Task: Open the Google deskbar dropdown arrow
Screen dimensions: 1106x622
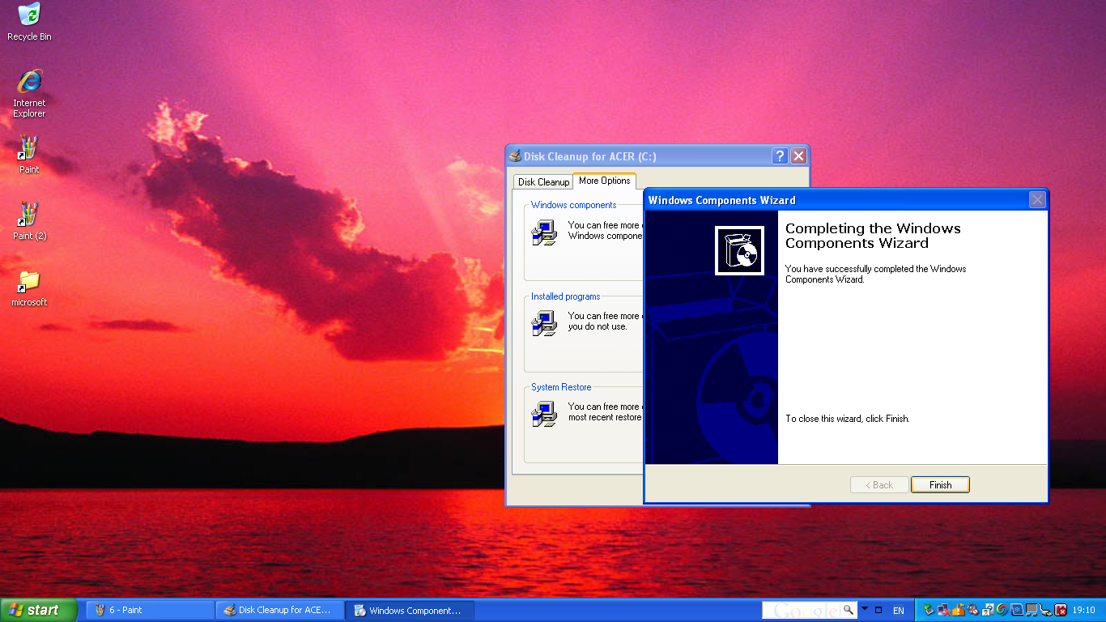Action: coord(864,609)
